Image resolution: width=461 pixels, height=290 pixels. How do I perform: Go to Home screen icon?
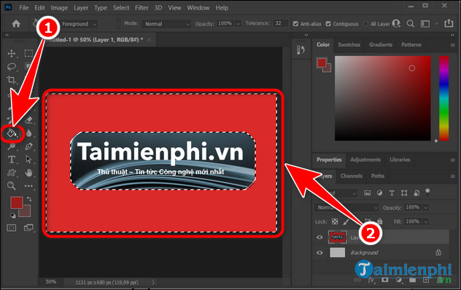click(x=16, y=24)
